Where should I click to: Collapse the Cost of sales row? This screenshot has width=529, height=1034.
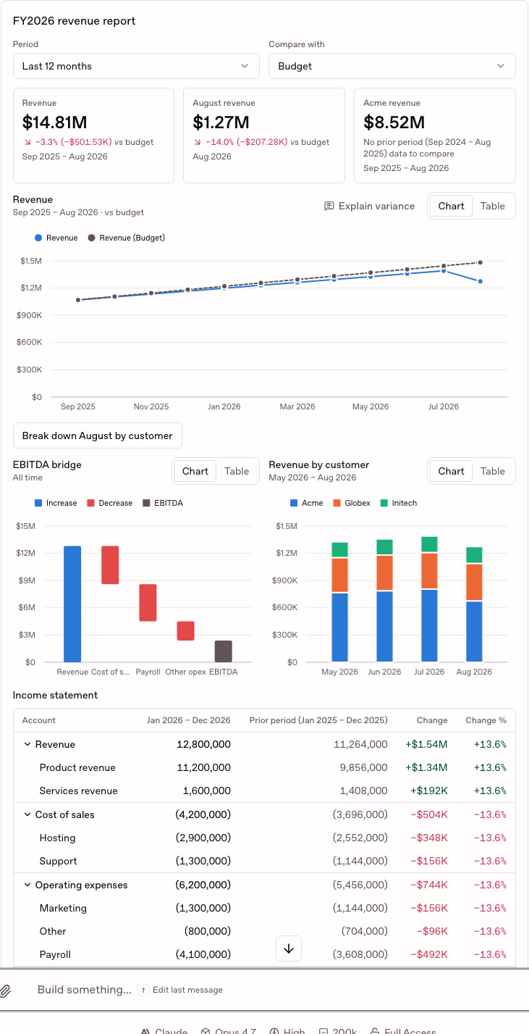(27, 814)
